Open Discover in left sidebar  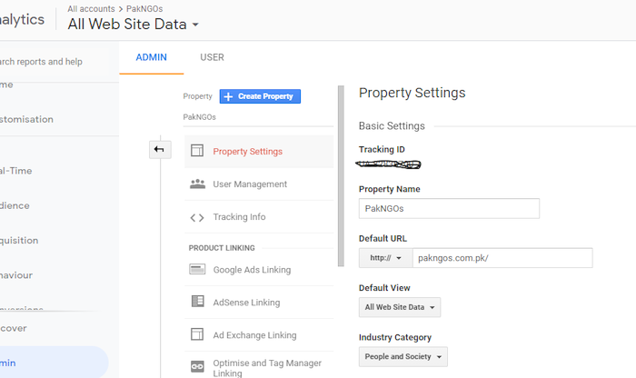pyautogui.click(x=14, y=328)
